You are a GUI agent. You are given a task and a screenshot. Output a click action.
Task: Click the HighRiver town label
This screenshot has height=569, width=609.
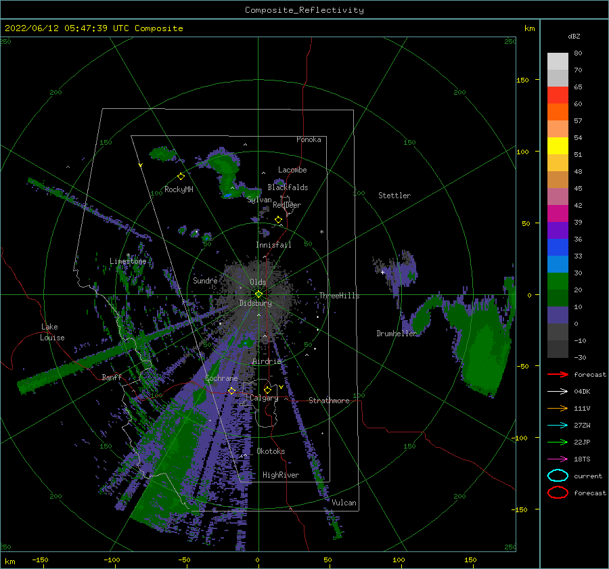pyautogui.click(x=280, y=475)
